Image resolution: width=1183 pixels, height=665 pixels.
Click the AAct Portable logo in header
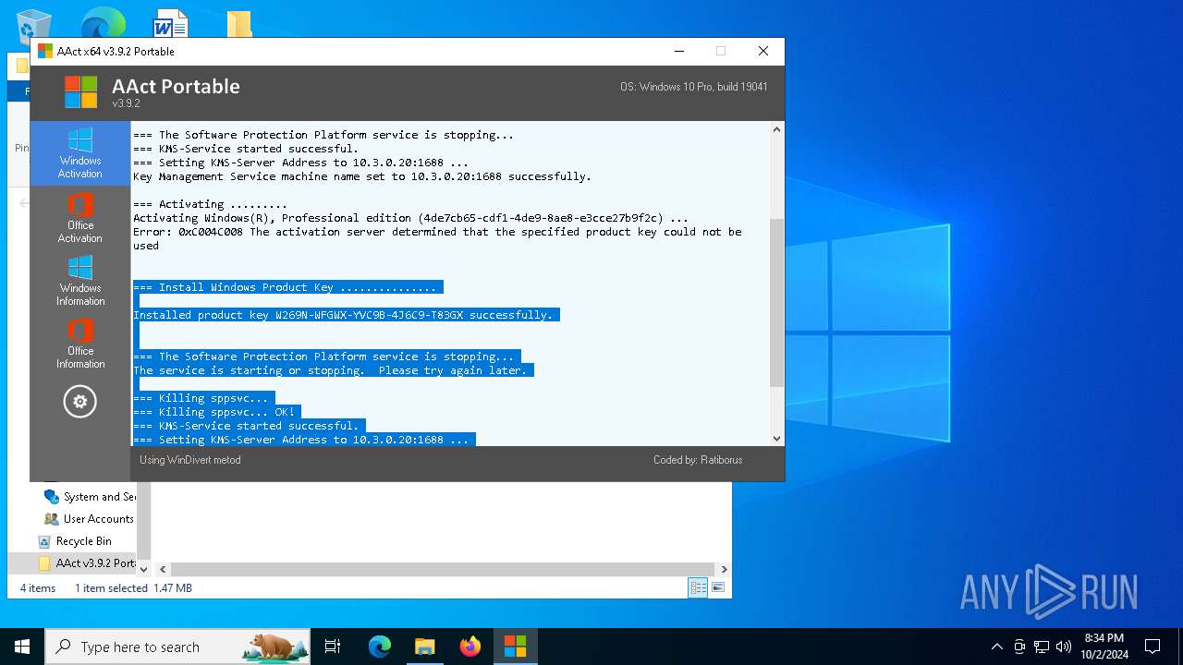click(x=80, y=92)
